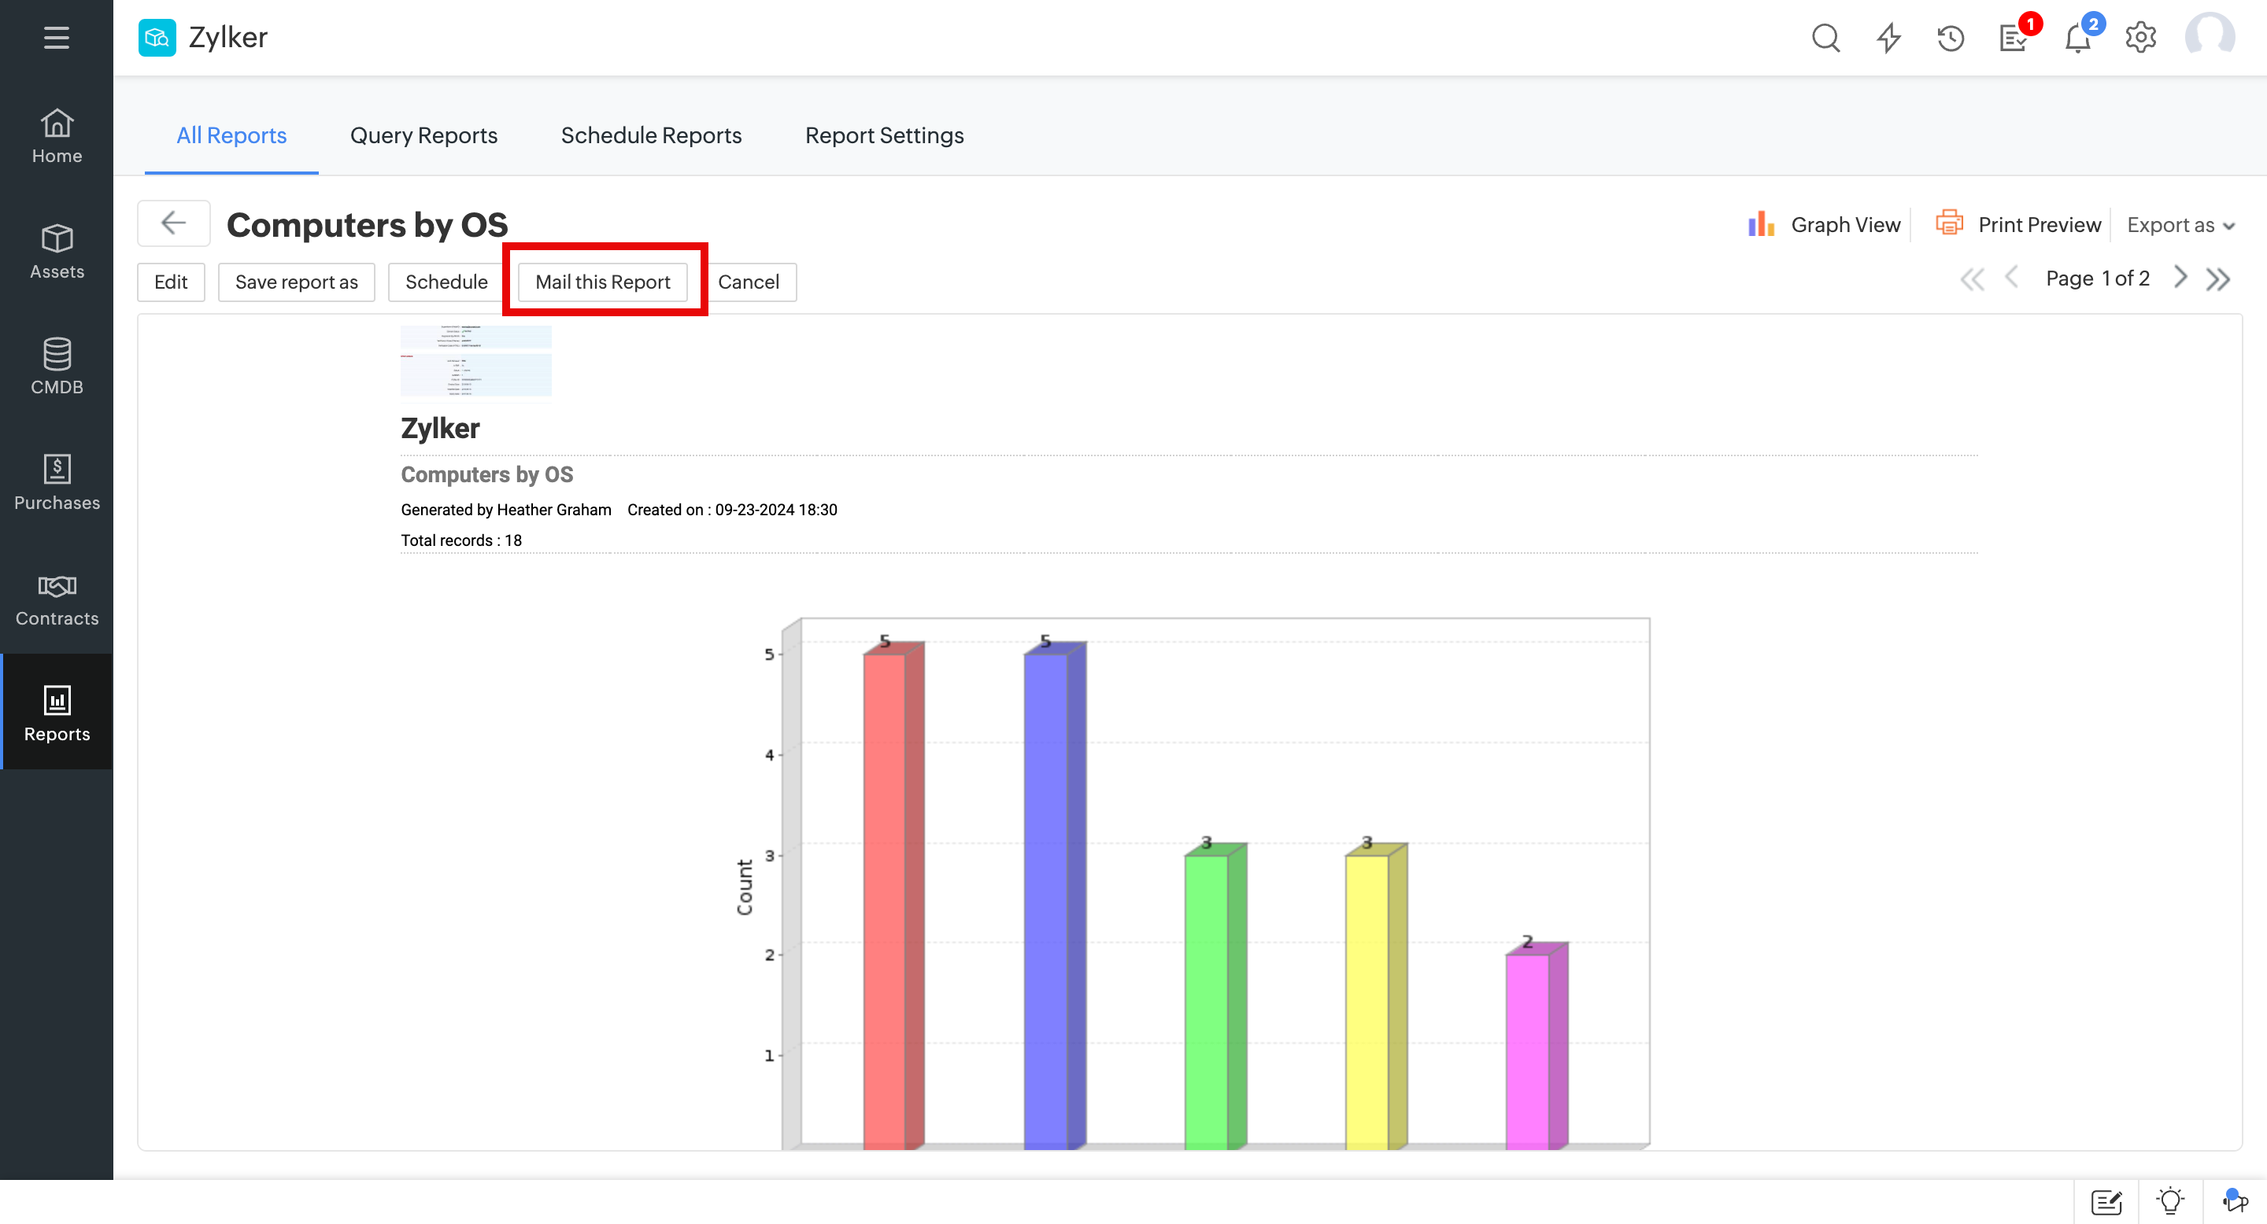
Task: Switch to Graph View
Action: point(1825,225)
